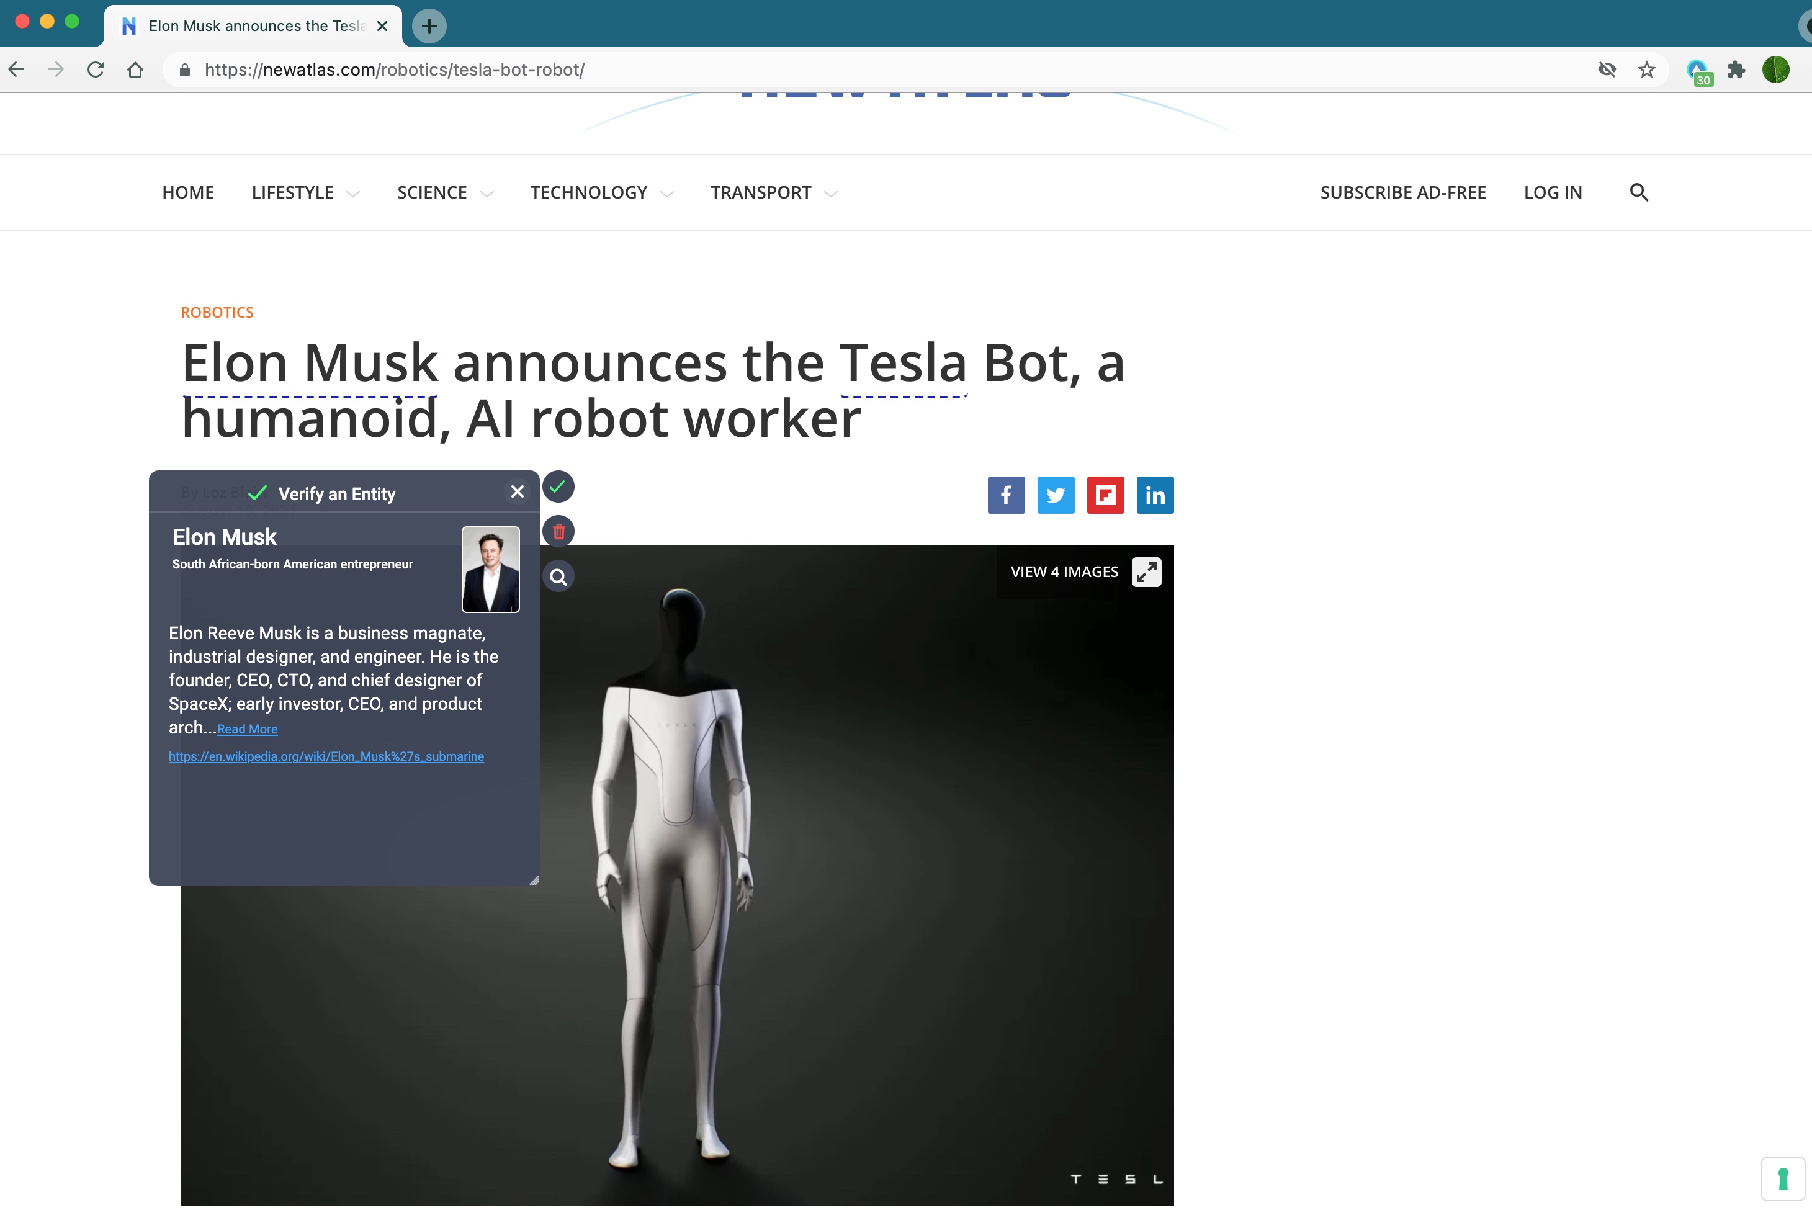Click Subscribe Ad-Free link
This screenshot has width=1812, height=1210.
tap(1403, 192)
